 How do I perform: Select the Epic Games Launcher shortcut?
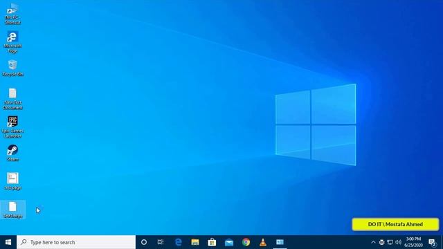[x=12, y=127]
